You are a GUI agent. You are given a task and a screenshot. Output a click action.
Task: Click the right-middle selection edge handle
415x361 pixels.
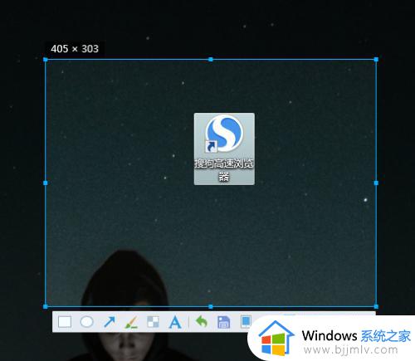tap(376, 183)
